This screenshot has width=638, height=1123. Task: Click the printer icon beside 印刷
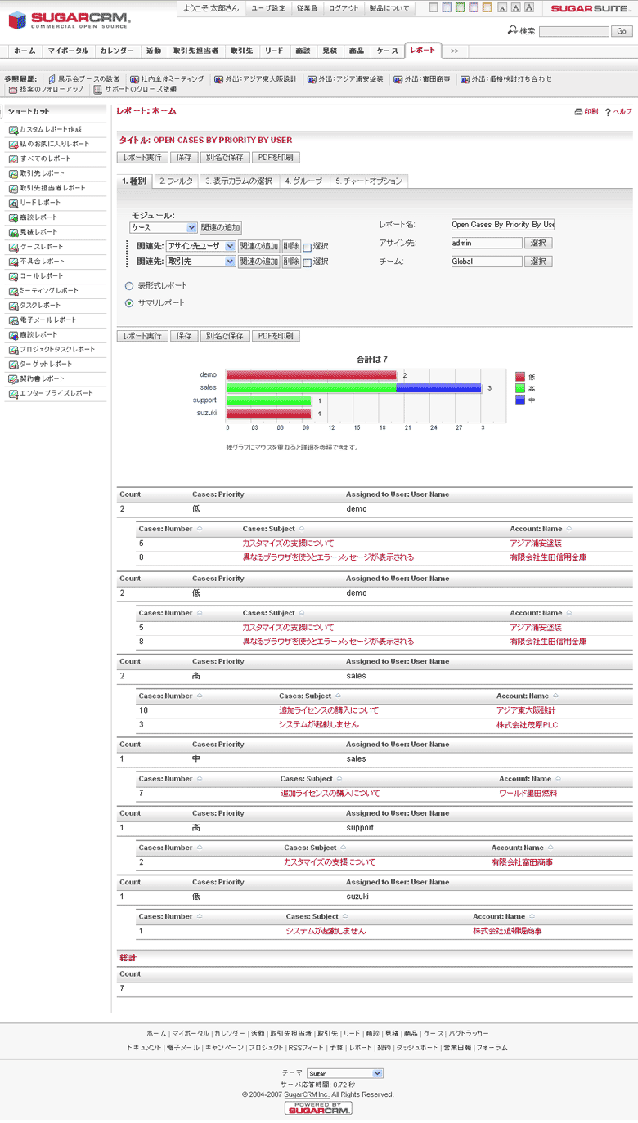click(578, 112)
